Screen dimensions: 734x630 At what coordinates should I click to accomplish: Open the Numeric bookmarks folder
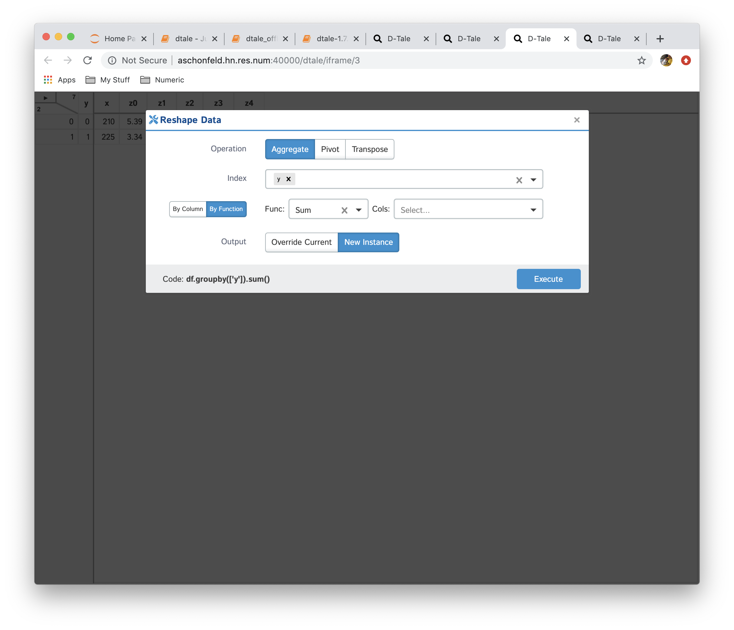[x=162, y=80]
